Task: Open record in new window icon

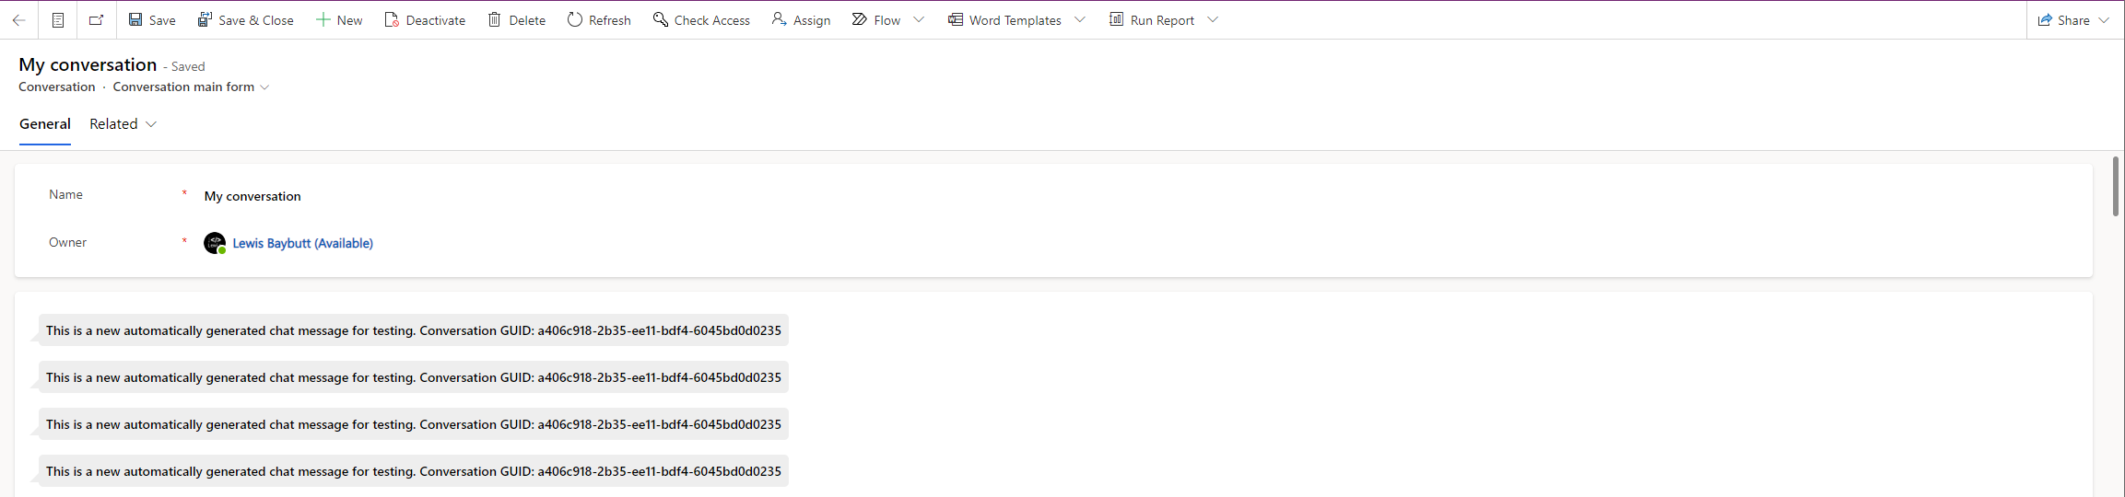Action: [x=97, y=19]
